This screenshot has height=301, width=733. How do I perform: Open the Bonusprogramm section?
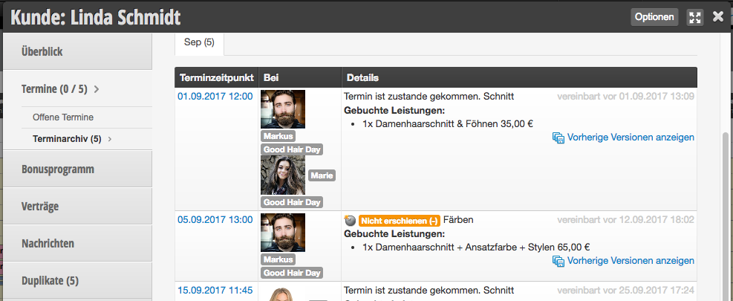tap(77, 169)
